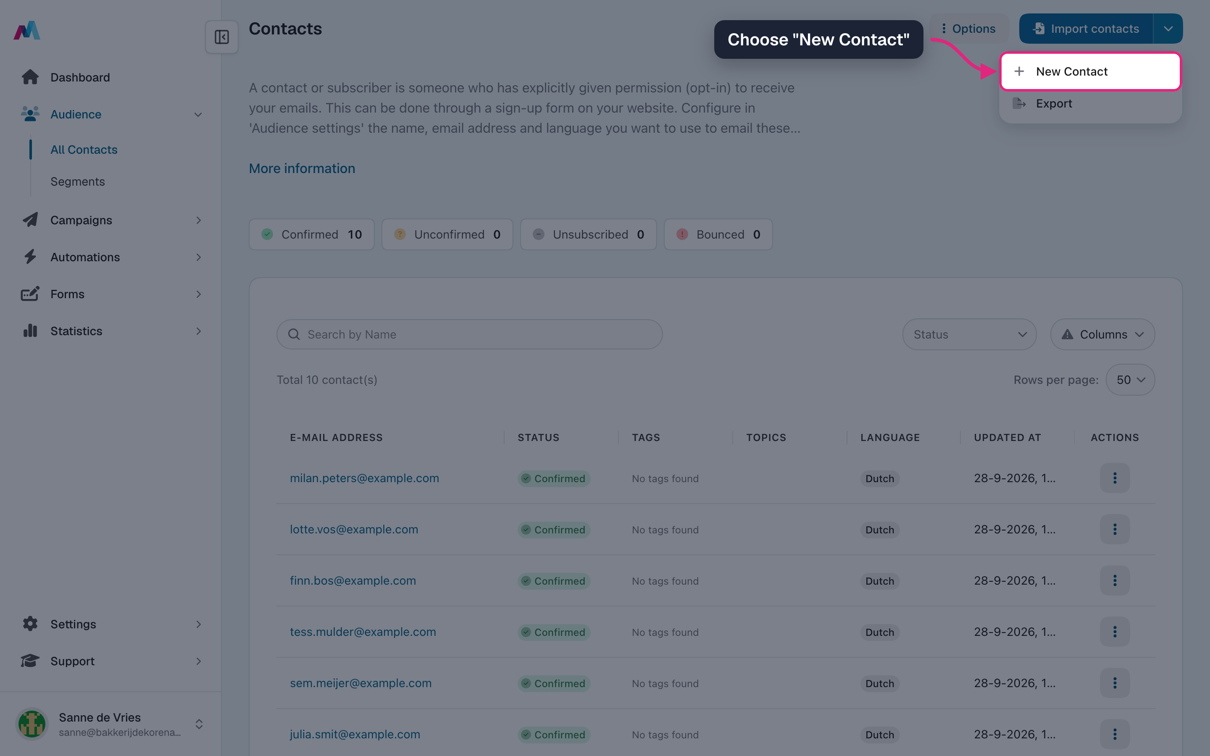1210x756 pixels.
Task: Filter by Unconfirmed contacts
Action: [x=447, y=234]
